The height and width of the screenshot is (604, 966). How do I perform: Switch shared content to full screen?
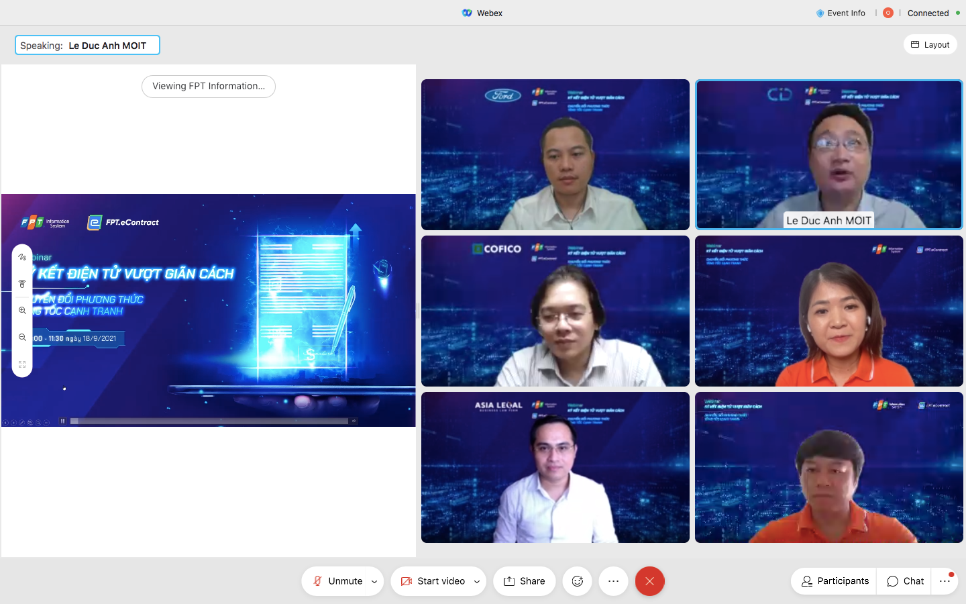(x=22, y=364)
